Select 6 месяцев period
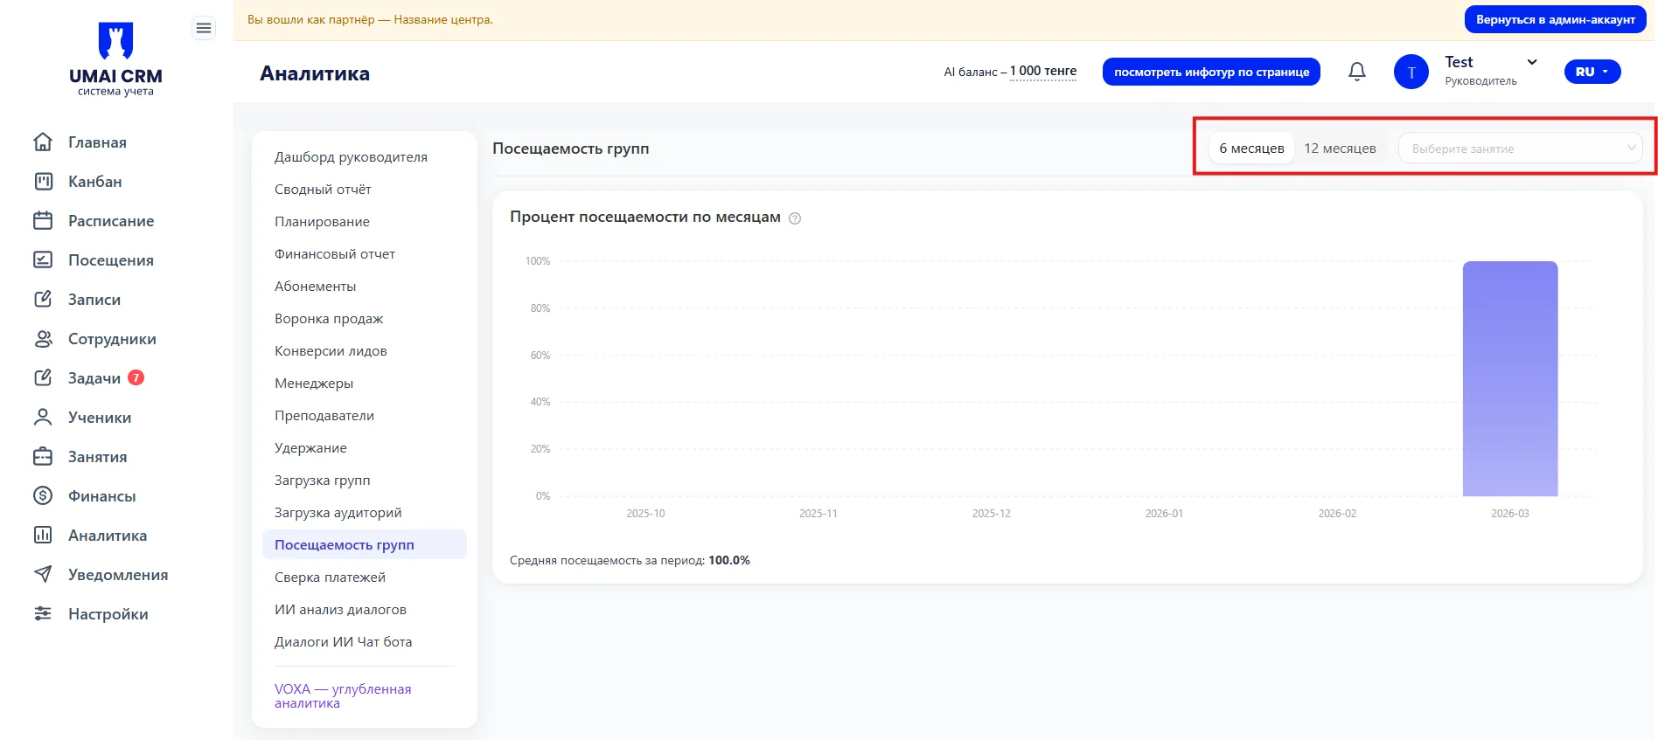 [1251, 149]
